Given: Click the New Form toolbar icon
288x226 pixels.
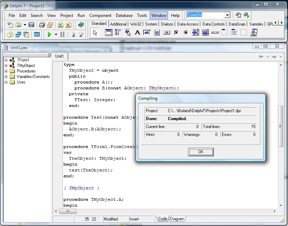Looking at the screenshot, I should pyautogui.click(x=37, y=35).
